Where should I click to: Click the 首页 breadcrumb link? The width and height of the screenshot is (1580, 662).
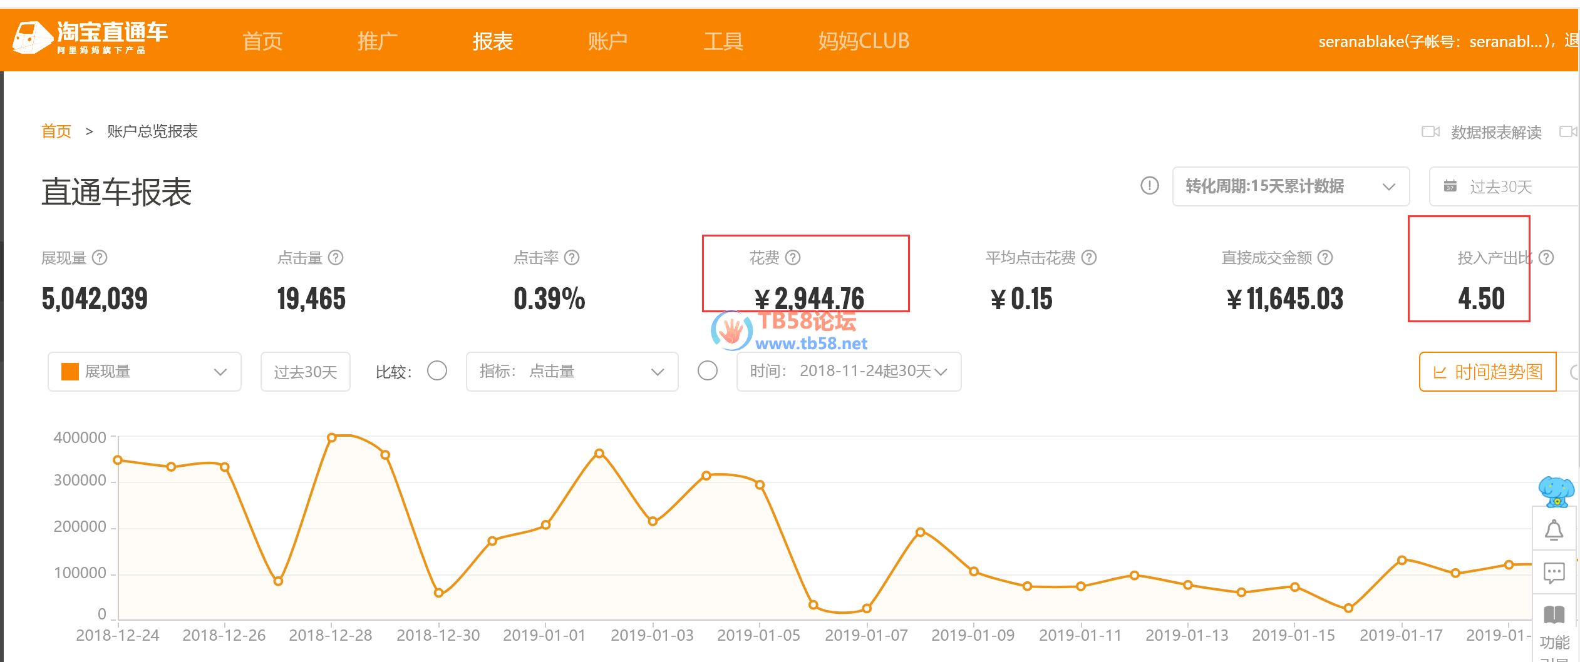coord(56,131)
